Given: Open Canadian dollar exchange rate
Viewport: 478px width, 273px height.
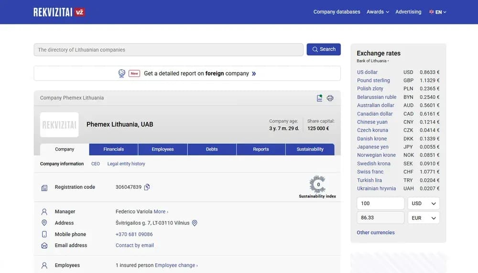Looking at the screenshot, I should click(375, 114).
